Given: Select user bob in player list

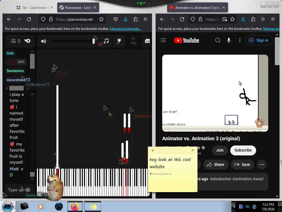Looking at the screenshot, I should point(10,53).
